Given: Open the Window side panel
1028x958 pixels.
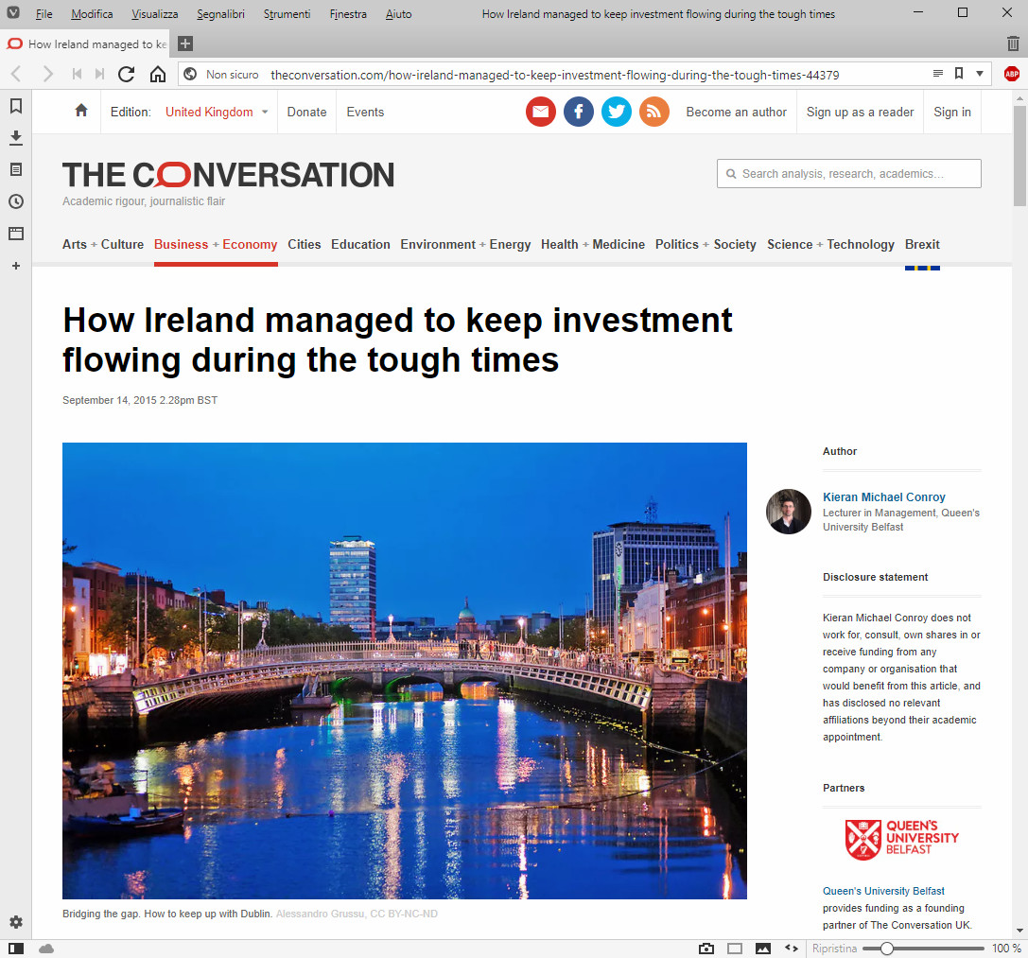Looking at the screenshot, I should pos(16,234).
